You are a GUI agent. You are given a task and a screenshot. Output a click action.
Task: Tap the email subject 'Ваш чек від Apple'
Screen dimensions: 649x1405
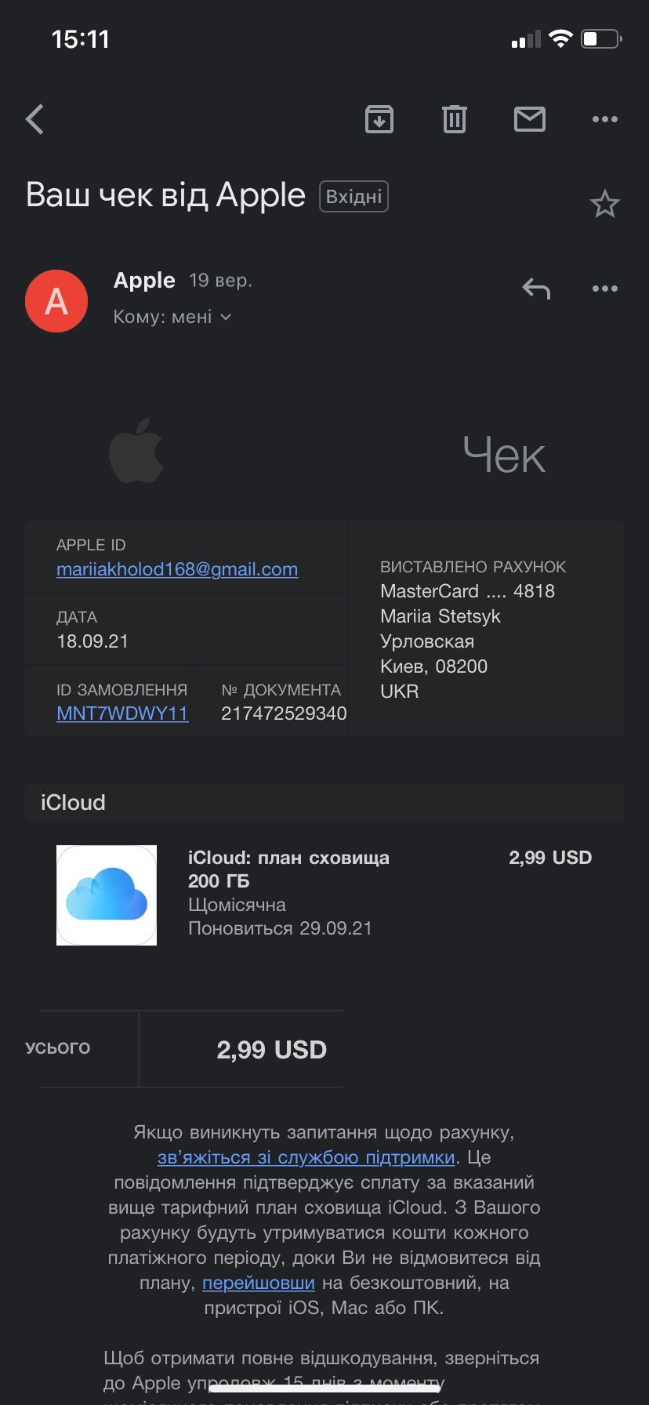(165, 195)
